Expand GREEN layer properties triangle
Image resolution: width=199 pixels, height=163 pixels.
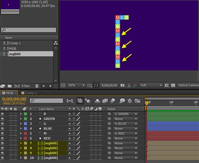[21, 119]
